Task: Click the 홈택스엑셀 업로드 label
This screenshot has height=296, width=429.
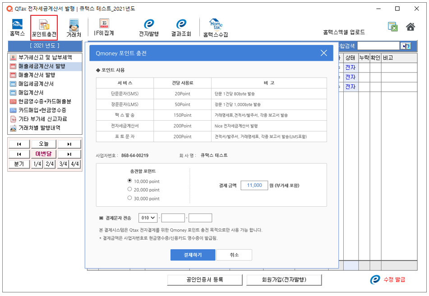Action: click(x=344, y=32)
